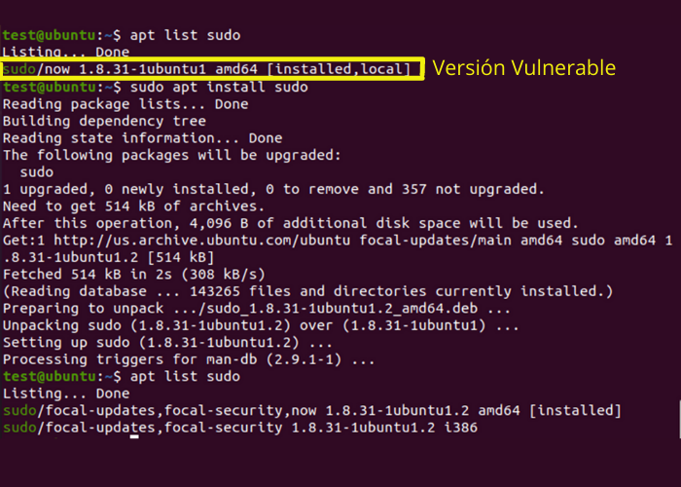Click the sudo line ending in 'amd64 [installed]'
This screenshot has width=681, height=487.
[311, 410]
